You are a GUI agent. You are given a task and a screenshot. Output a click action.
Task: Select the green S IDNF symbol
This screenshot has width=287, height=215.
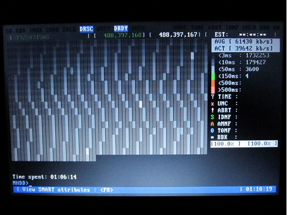coord(212,117)
